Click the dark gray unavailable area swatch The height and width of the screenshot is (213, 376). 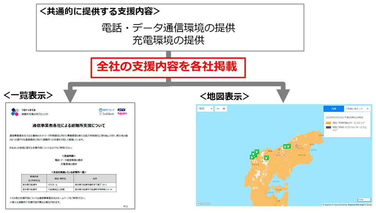[x=328, y=127]
